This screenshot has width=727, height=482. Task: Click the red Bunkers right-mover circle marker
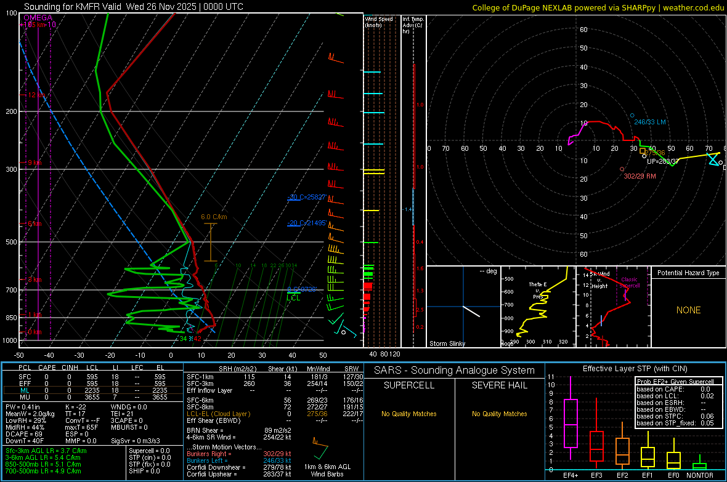[622, 169]
